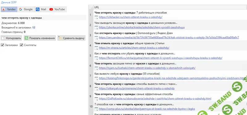Click the page icon beside the yborka.online link
The width and height of the screenshot is (247, 115).
click(96, 27)
